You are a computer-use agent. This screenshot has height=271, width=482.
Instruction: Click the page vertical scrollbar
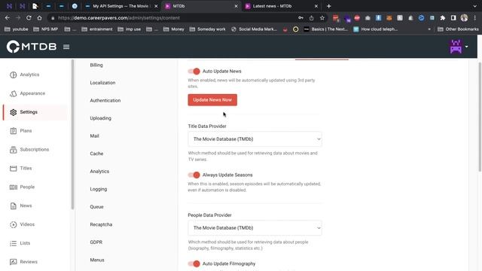(x=480, y=117)
